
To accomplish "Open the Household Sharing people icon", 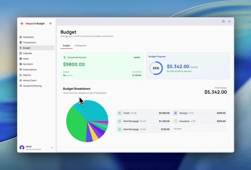I will 21,86.
